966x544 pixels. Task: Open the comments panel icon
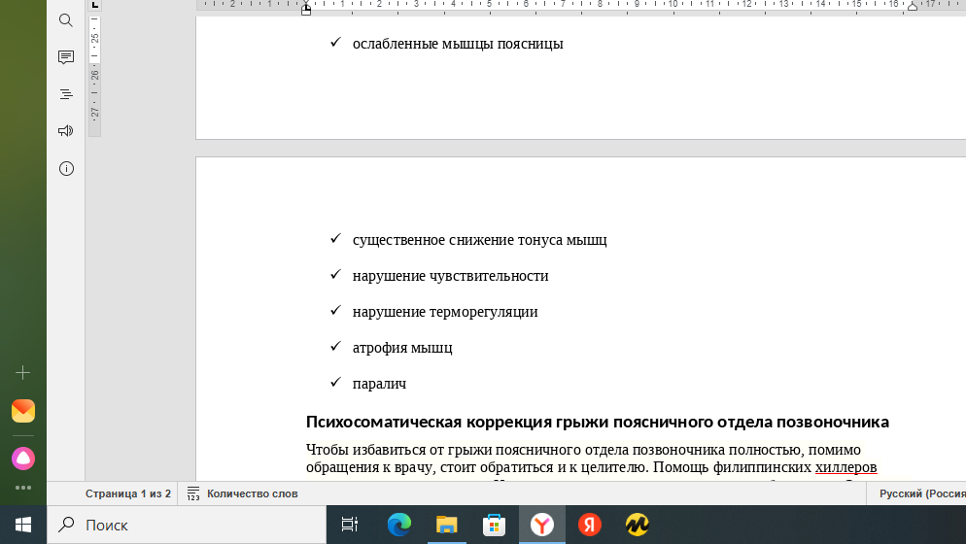66,57
